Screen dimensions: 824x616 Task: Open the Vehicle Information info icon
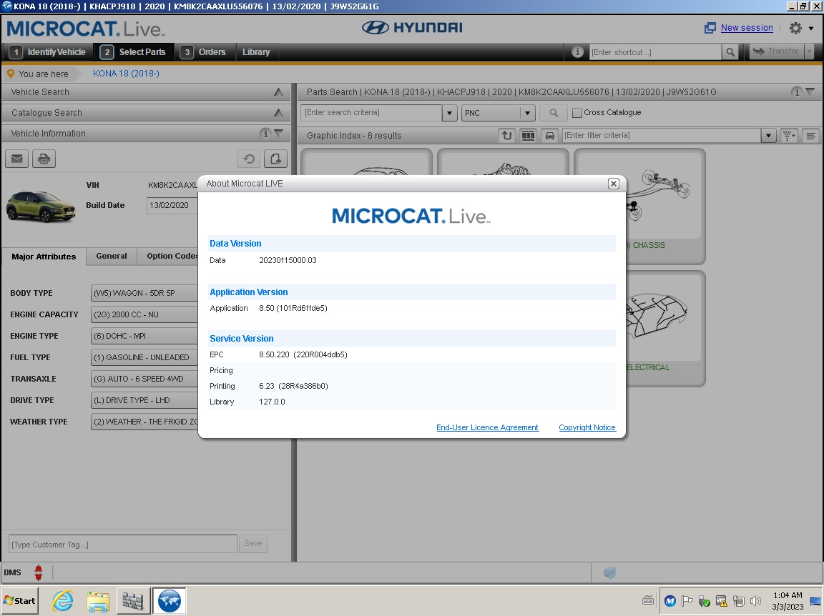(x=265, y=134)
